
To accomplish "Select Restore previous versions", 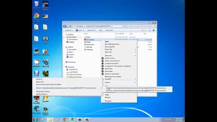I will (x=113, y=77).
